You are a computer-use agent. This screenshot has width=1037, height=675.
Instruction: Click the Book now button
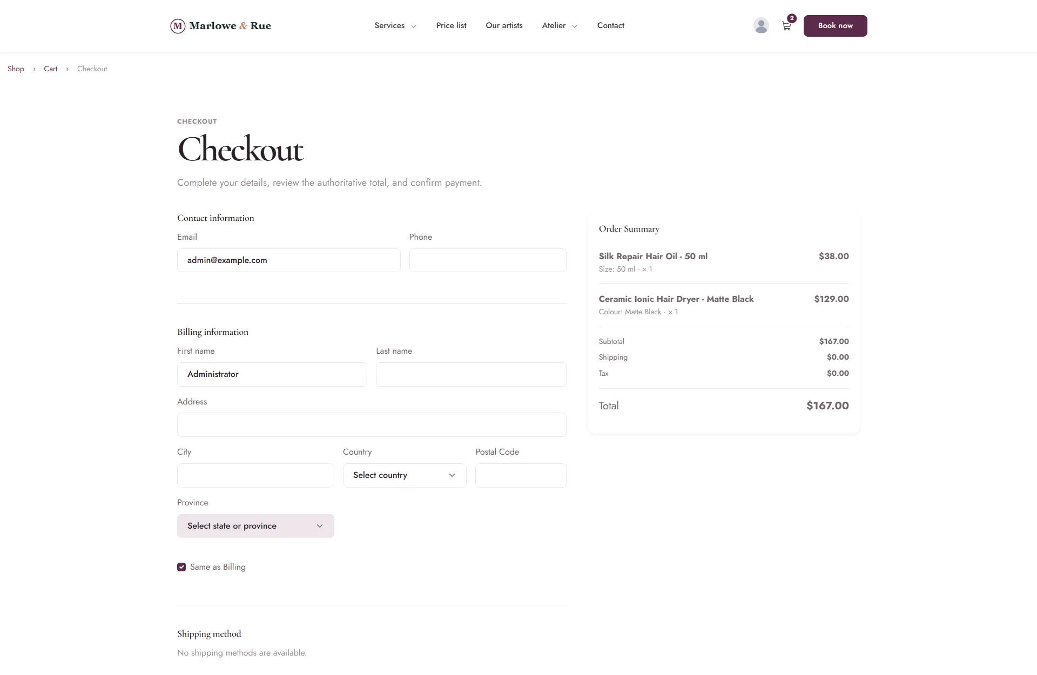pos(835,26)
